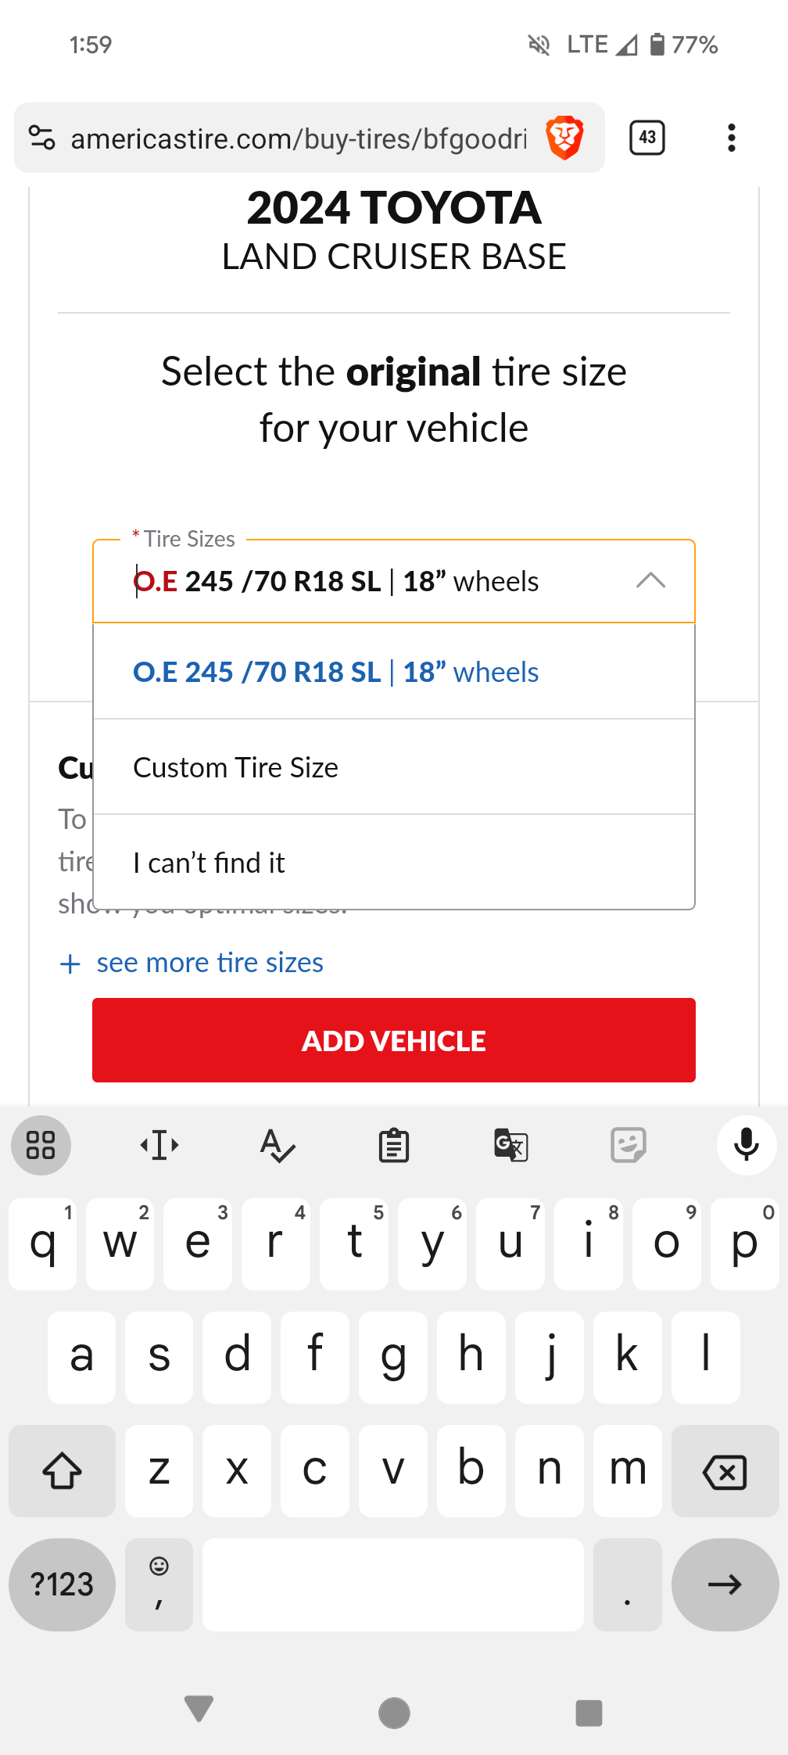Tap the LTE signal indicator in status bar
Viewport: 788px width, 1755px height.
point(602,45)
